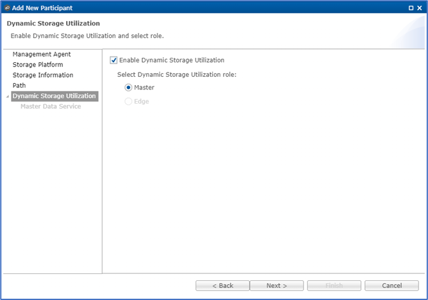Select the Path step in sidebar

[x=19, y=85]
